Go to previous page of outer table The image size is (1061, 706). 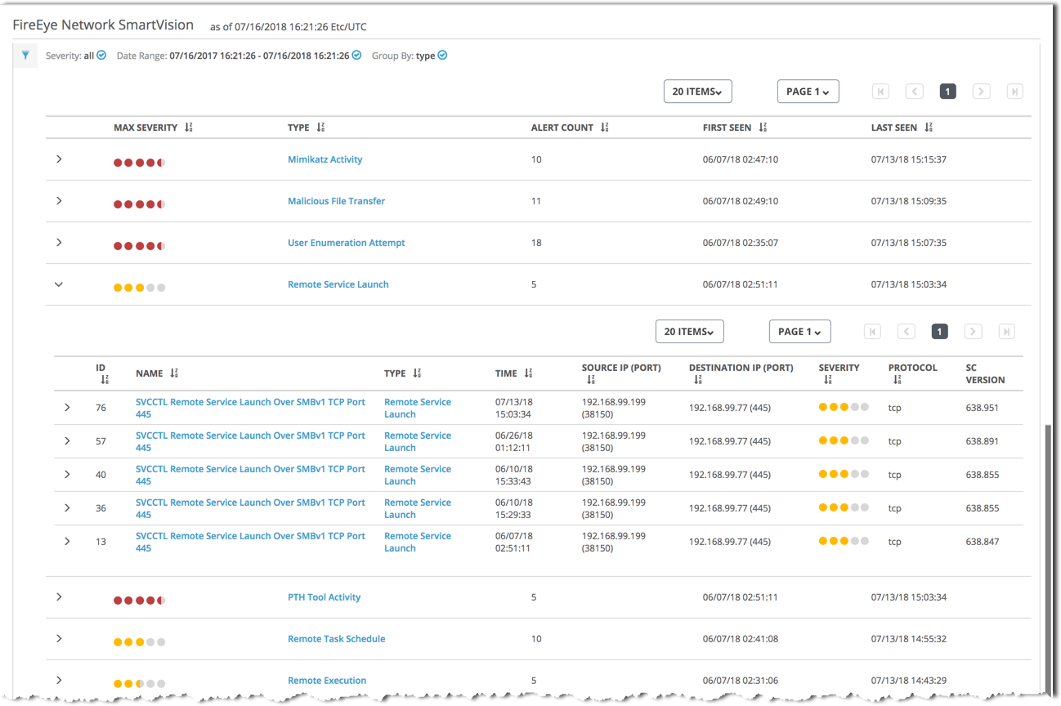[x=915, y=92]
